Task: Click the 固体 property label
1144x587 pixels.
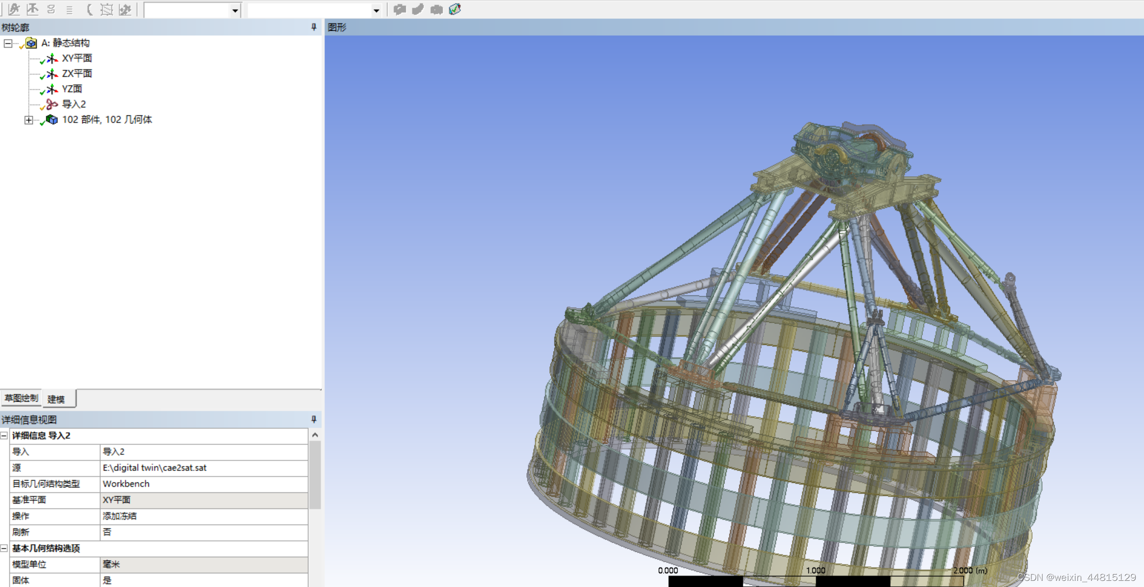Action: point(20,580)
